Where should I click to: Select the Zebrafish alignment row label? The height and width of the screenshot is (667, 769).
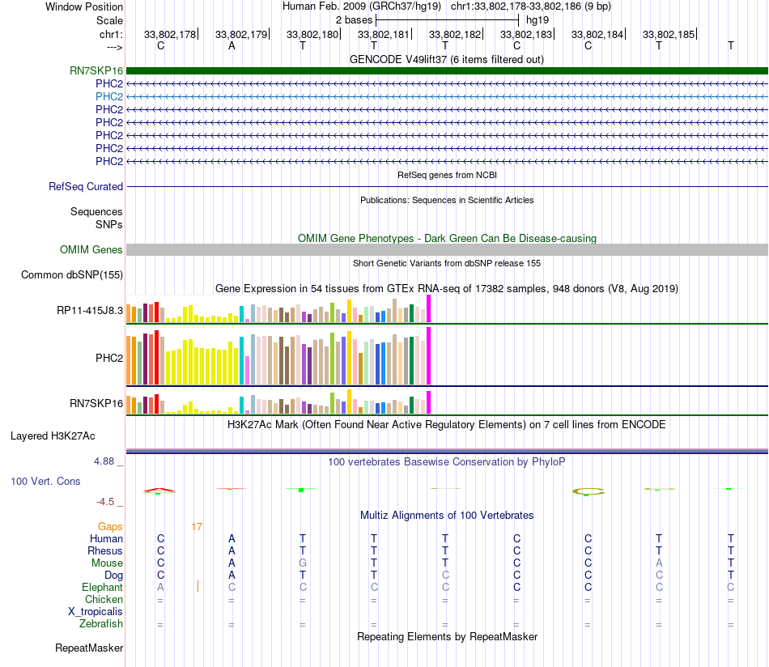[101, 623]
